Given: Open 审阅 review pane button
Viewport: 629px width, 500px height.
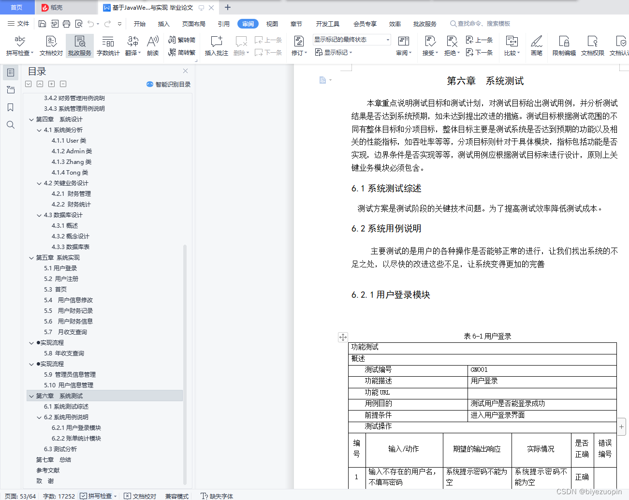Looking at the screenshot, I should tap(403, 46).
